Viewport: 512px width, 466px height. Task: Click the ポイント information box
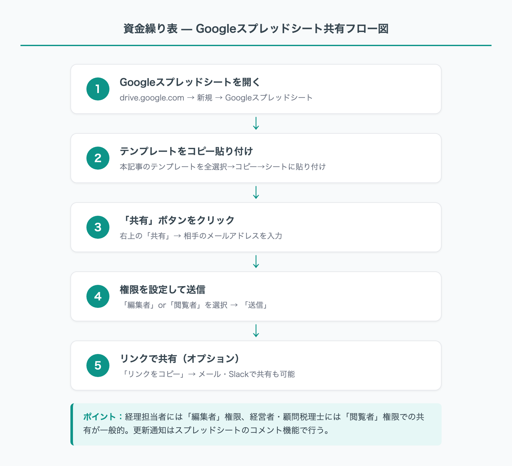pos(256,425)
